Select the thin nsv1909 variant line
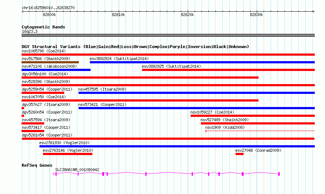Viewport: 325px width, 194px height. [260, 131]
